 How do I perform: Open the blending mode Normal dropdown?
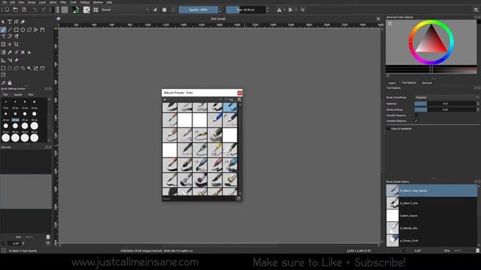pyautogui.click(x=125, y=10)
